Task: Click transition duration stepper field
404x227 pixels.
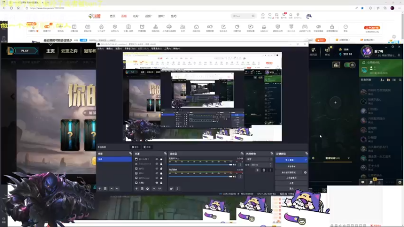Action: coord(262,165)
